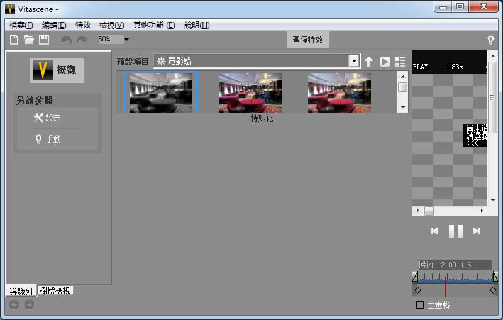
Task: Click preset list scroll-up arrow
Action: click(x=403, y=77)
